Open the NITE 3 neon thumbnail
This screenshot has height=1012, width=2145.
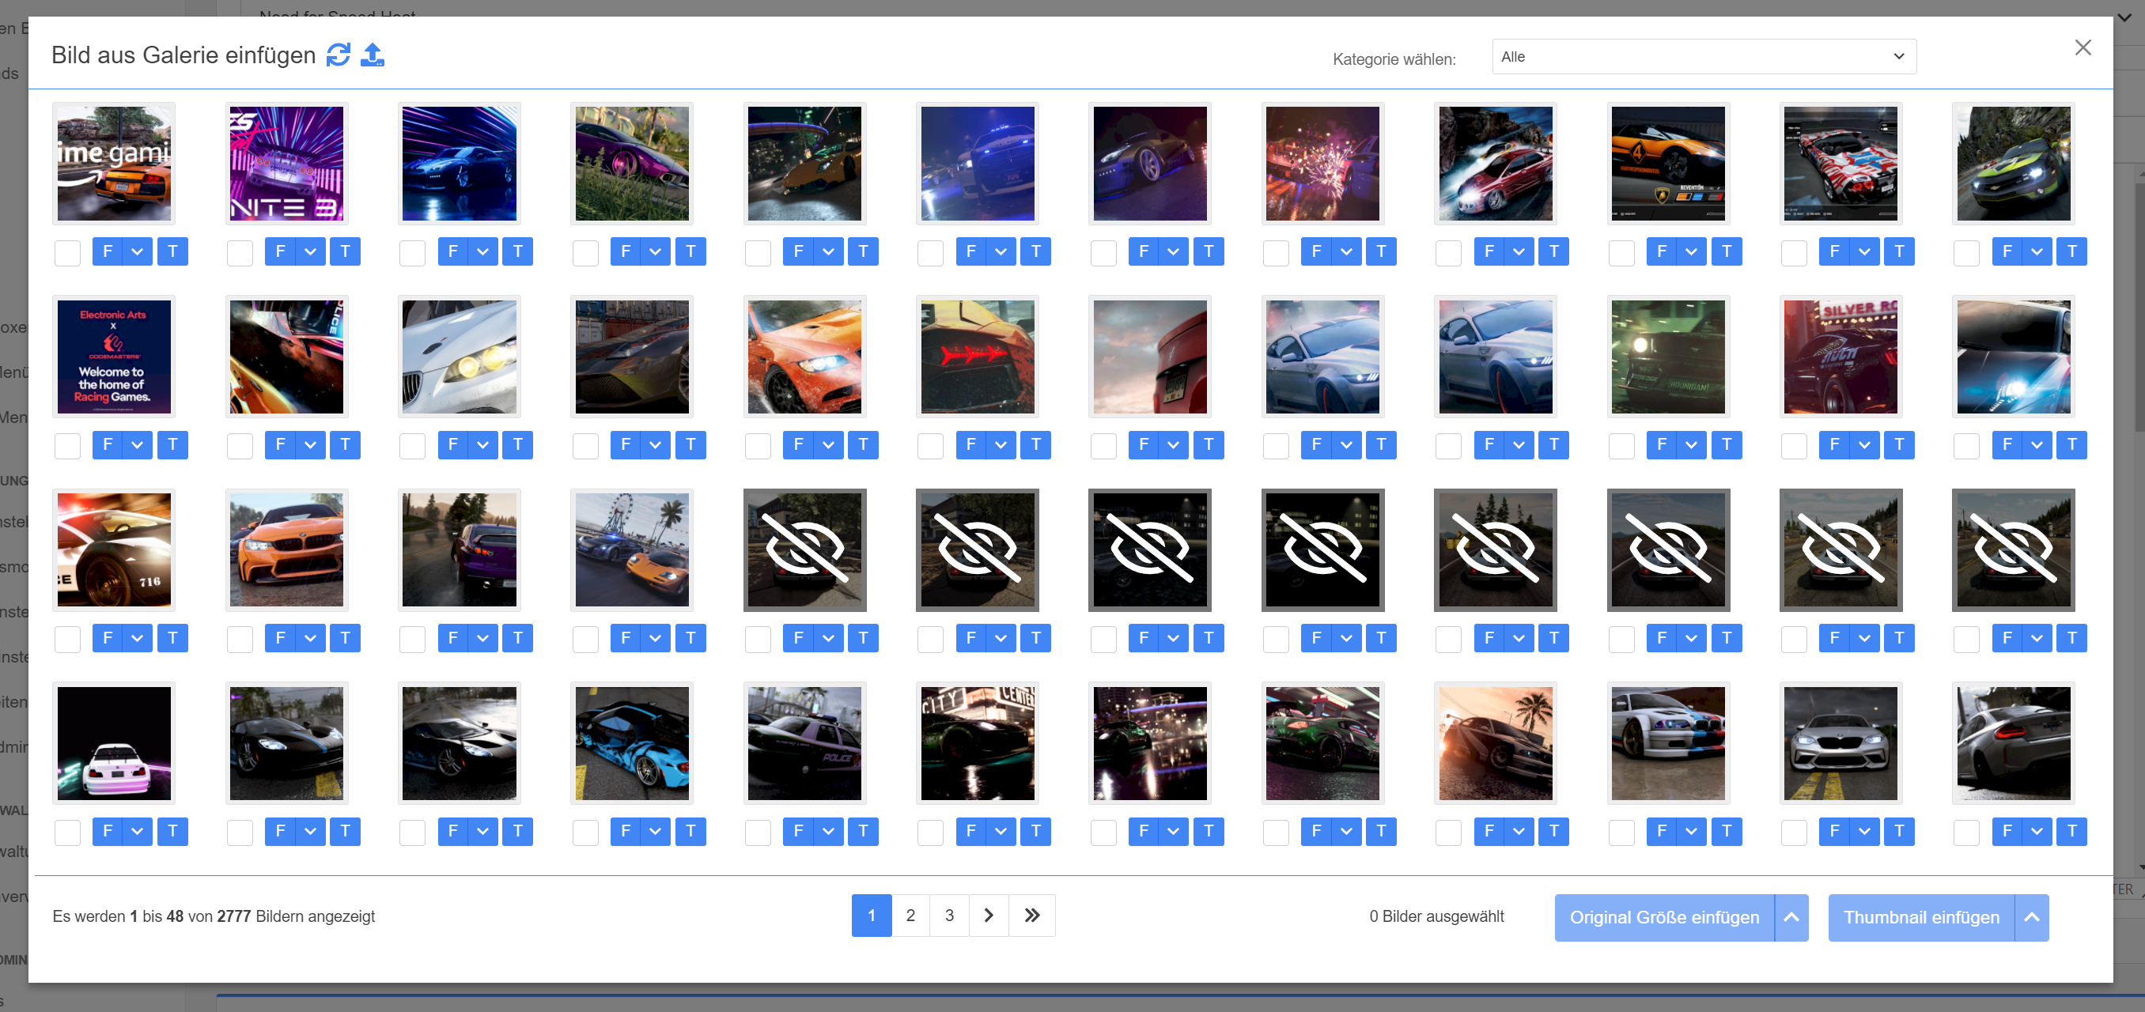pyautogui.click(x=286, y=163)
